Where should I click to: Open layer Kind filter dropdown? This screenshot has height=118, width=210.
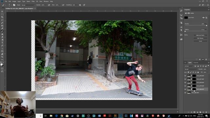point(189,66)
